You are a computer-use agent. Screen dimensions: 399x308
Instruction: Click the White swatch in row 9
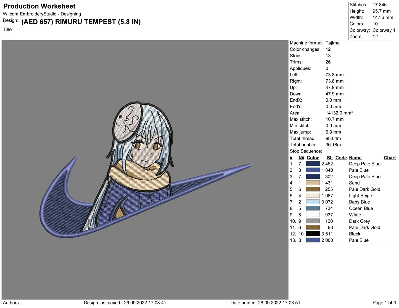pos(313,215)
